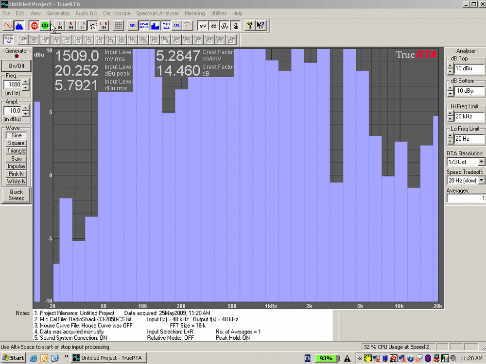This screenshot has width=486, height=364.
Task: Show crest factor in dB
Action: click(x=236, y=26)
